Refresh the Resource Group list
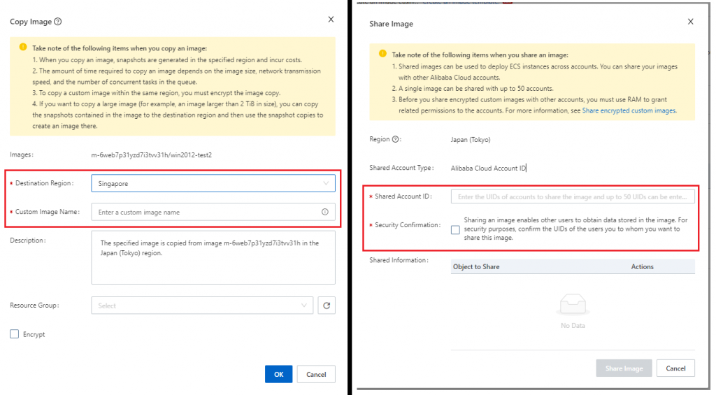Image resolution: width=716 pixels, height=395 pixels. pyautogui.click(x=327, y=306)
